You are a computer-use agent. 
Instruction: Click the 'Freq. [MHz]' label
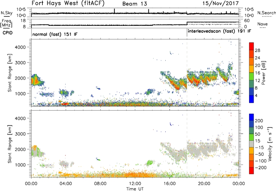[x=6, y=23]
